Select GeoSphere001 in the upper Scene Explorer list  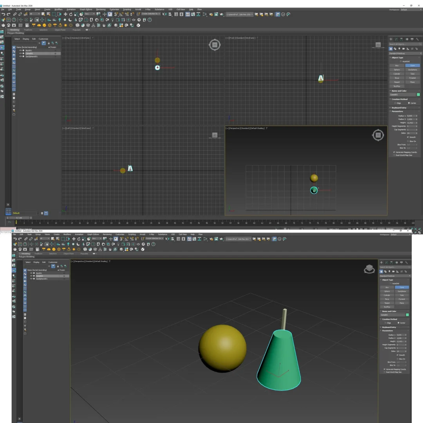[32, 56]
